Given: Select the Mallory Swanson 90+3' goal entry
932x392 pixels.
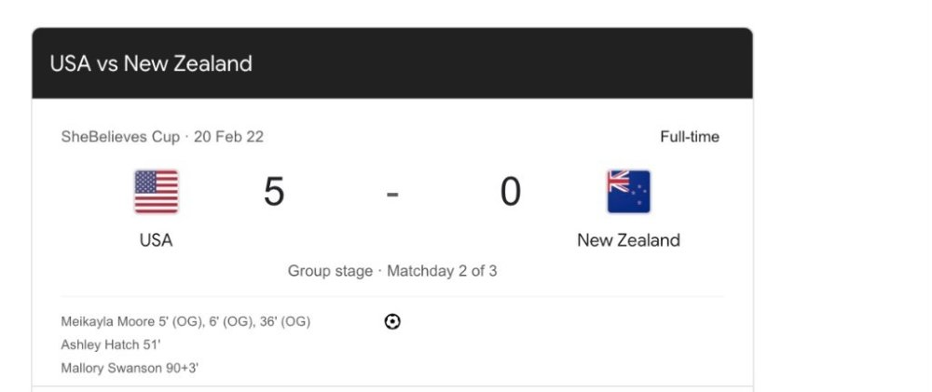Looking at the screenshot, I should [x=130, y=368].
